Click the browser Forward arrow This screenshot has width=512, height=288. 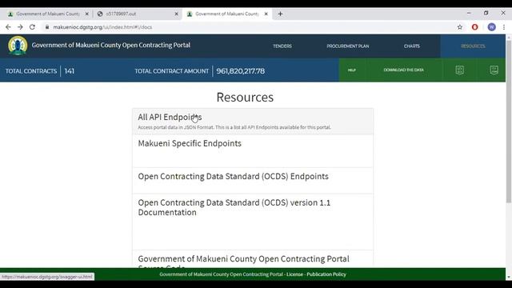pos(20,27)
